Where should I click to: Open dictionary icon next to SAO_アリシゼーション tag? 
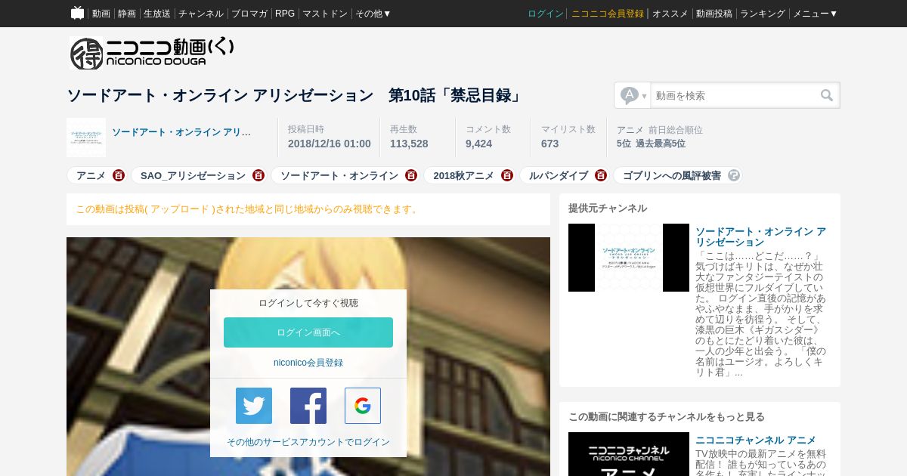point(258,175)
